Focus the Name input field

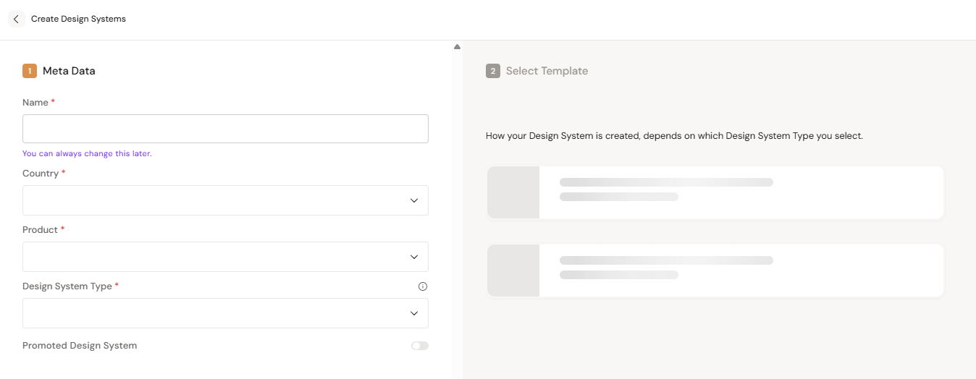(225, 129)
